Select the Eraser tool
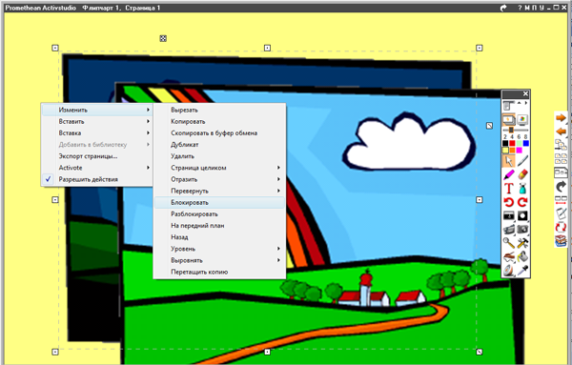The height and width of the screenshot is (365, 572). (522, 174)
